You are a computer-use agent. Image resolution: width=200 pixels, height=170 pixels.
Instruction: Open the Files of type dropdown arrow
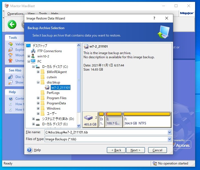169,139
